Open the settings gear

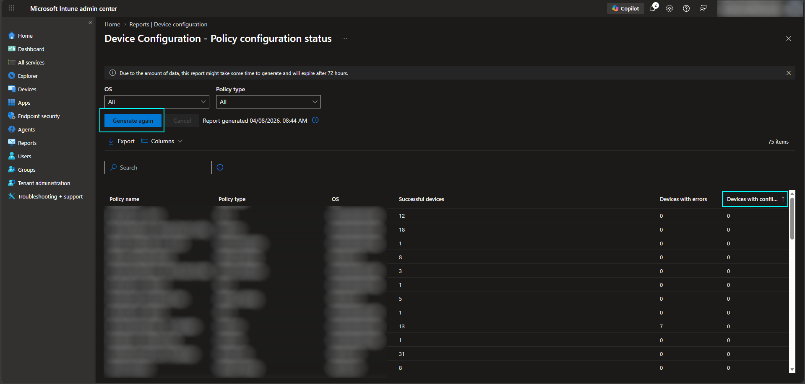click(x=670, y=8)
